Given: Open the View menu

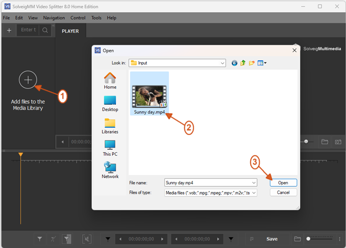Looking at the screenshot, I should point(33,18).
